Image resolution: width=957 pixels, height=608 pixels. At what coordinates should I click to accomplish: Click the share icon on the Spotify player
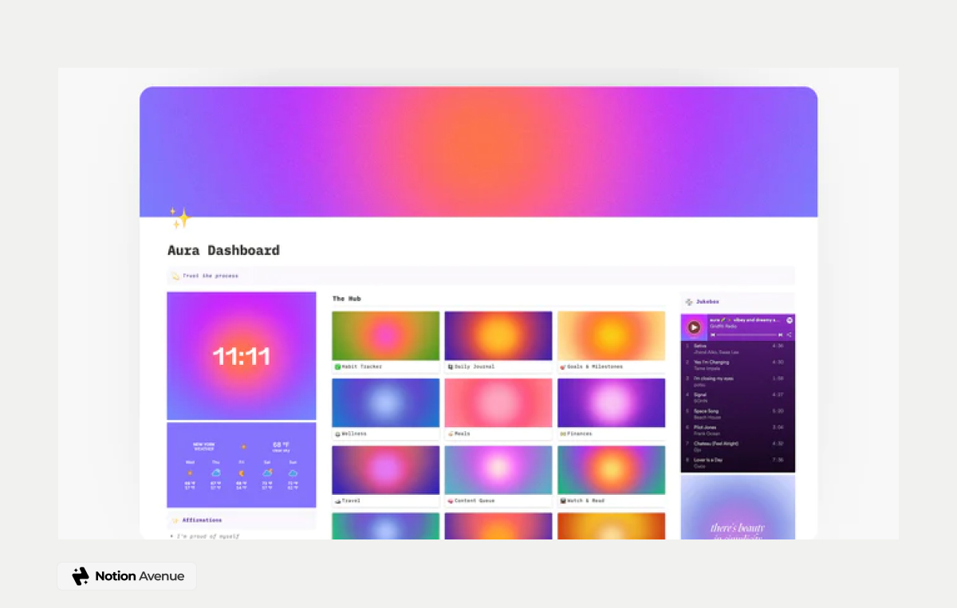(x=789, y=334)
